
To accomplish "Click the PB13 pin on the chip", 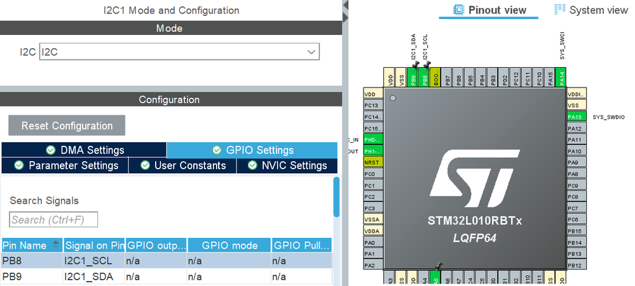I will pyautogui.click(x=577, y=254).
